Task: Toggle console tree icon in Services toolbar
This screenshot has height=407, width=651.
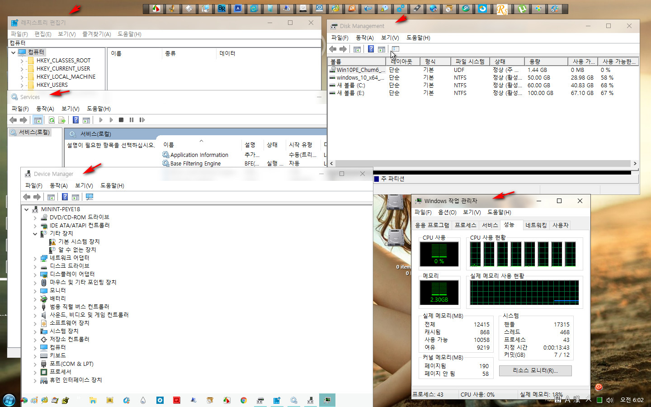Action: point(38,120)
